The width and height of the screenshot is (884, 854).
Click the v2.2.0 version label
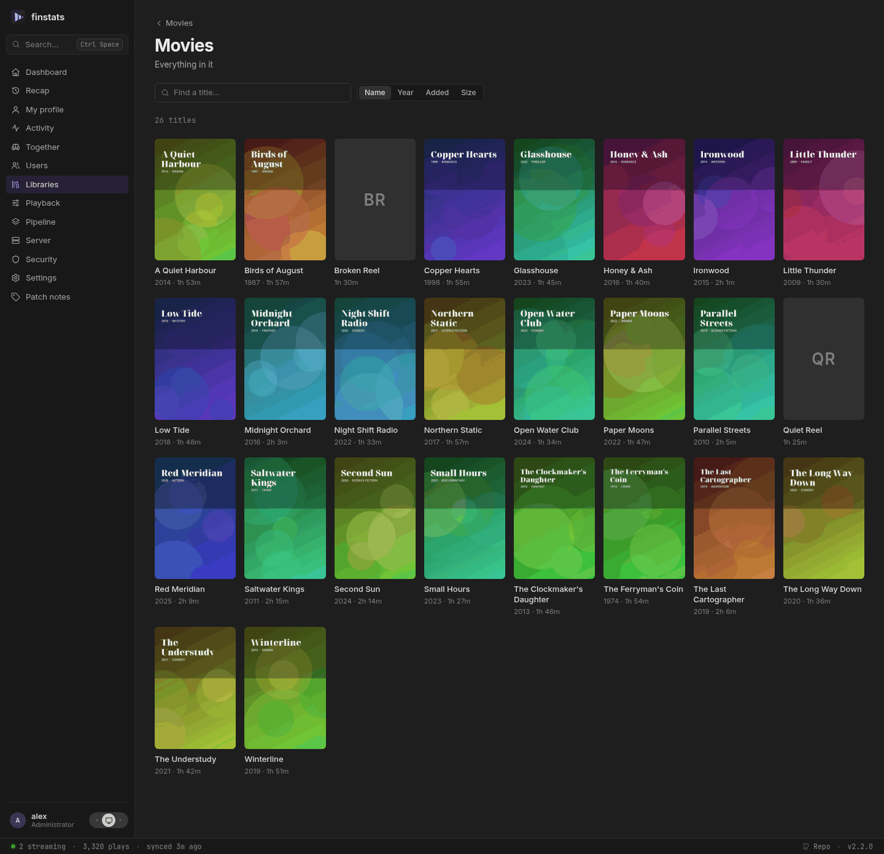pos(860,847)
